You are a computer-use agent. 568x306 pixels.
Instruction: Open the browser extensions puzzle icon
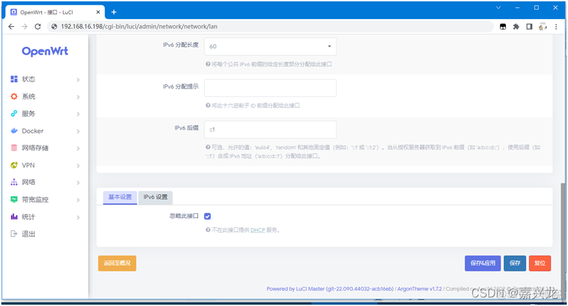516,26
